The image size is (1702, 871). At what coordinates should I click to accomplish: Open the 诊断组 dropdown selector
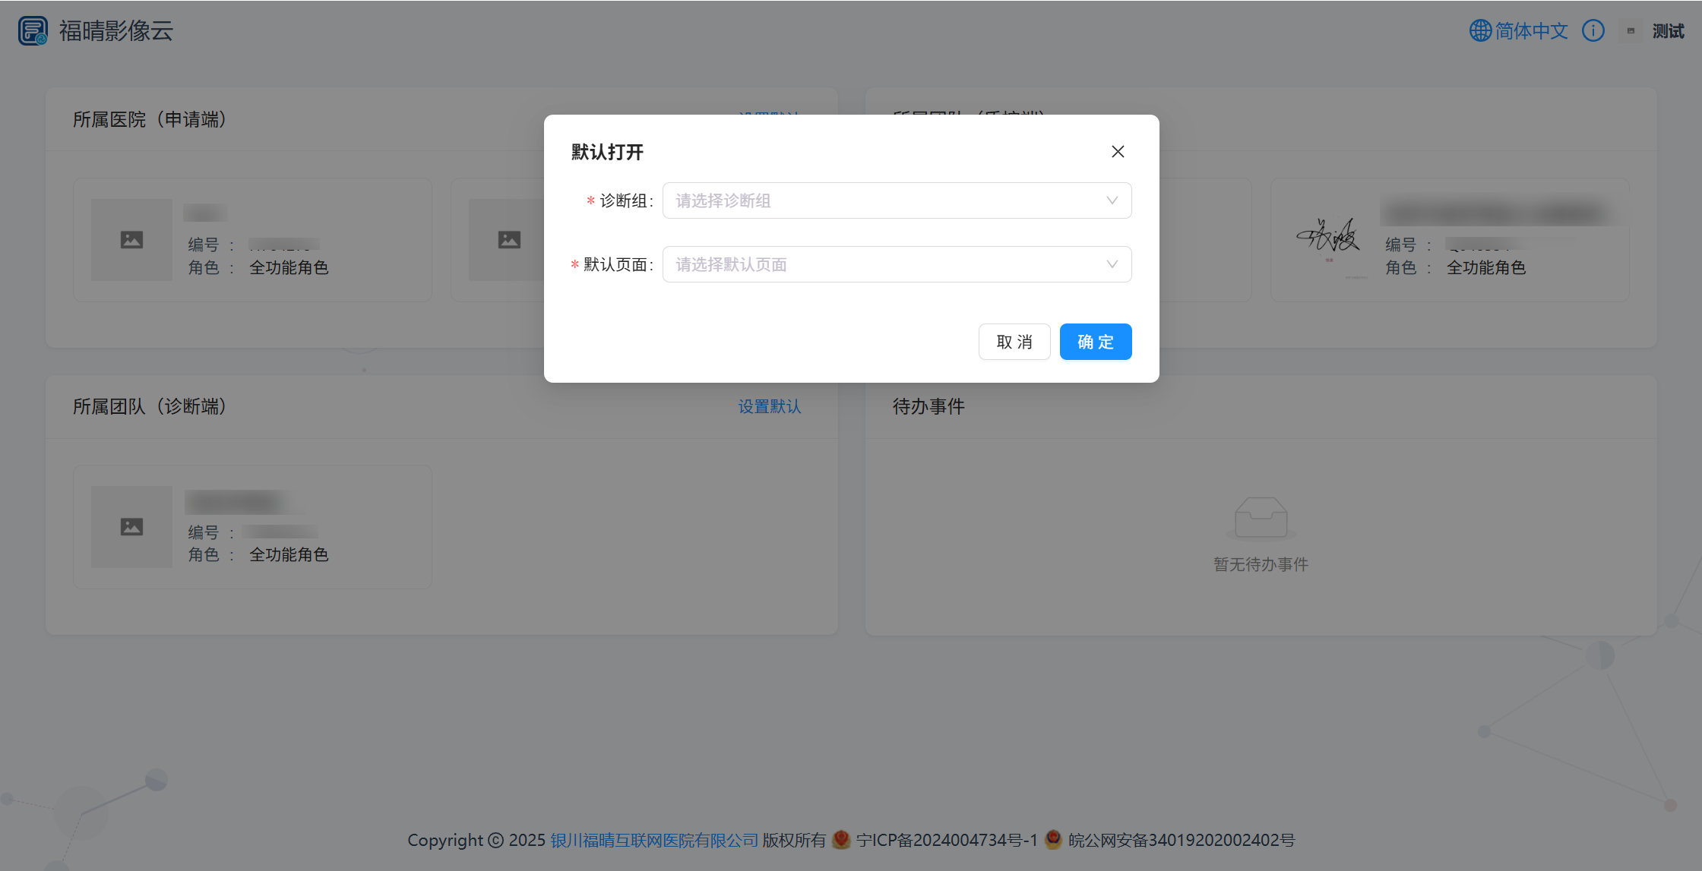pos(897,200)
